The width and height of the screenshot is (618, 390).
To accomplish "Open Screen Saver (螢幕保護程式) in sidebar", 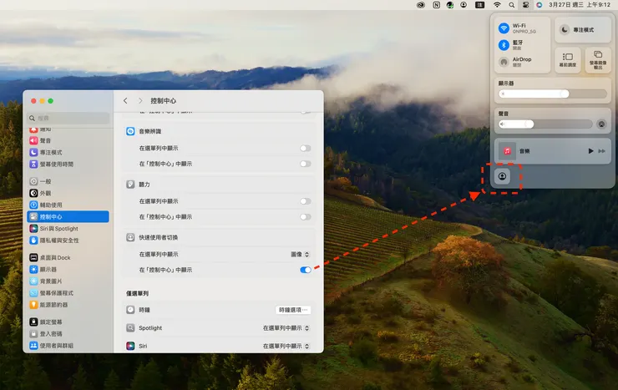I will click(x=68, y=293).
